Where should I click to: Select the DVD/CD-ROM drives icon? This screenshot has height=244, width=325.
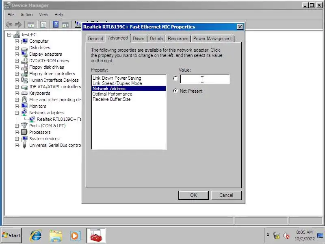click(x=24, y=61)
